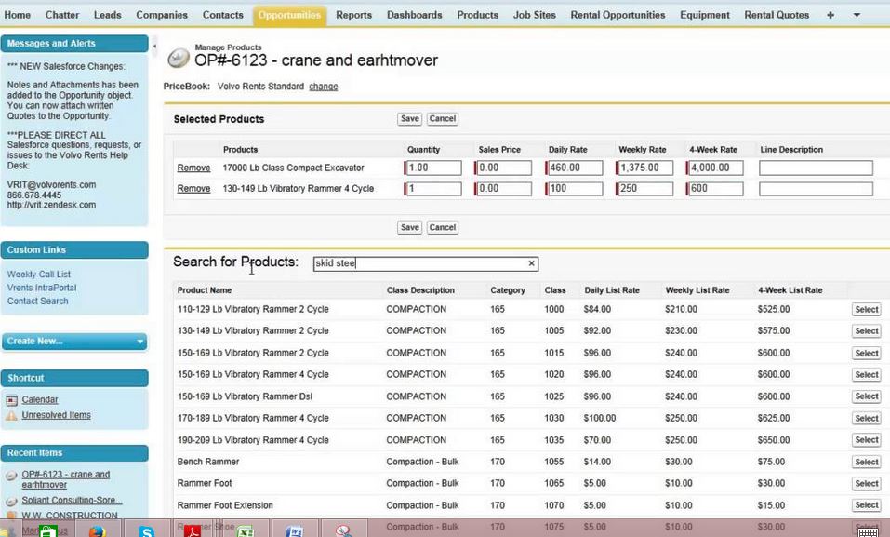890x537 pixels.
Task: Click the Line Description field for the Excavator
Action: [815, 168]
